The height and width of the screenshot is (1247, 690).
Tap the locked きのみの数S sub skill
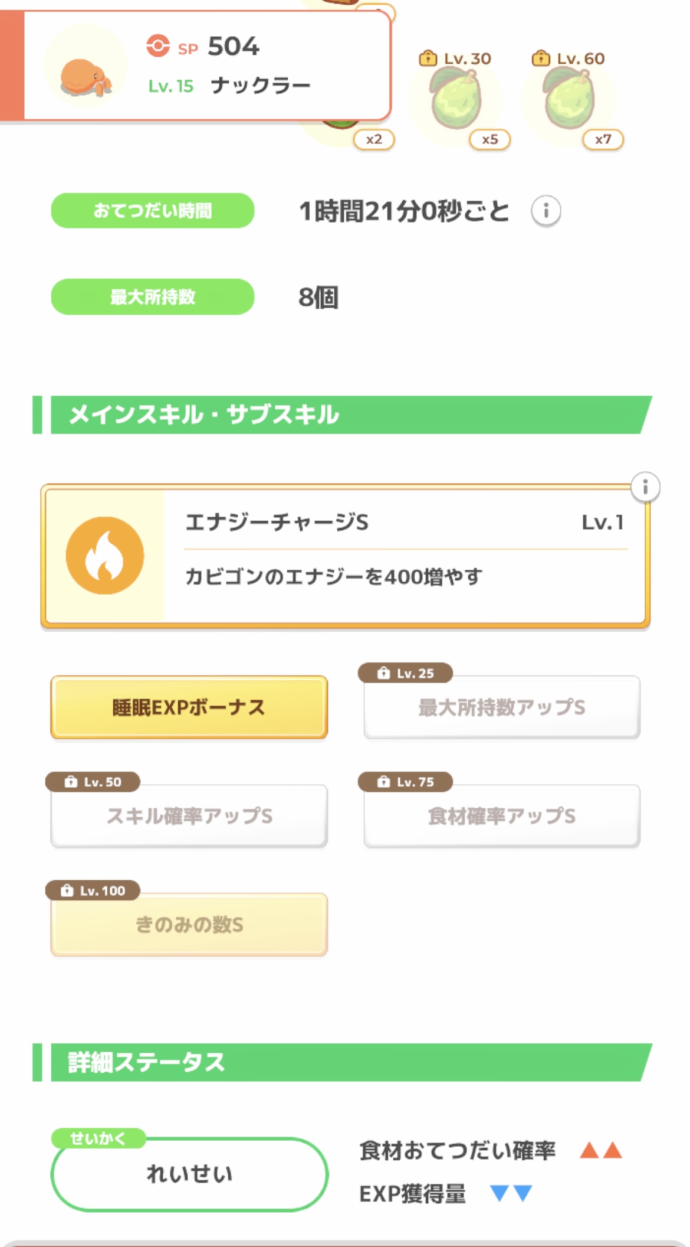click(x=189, y=925)
